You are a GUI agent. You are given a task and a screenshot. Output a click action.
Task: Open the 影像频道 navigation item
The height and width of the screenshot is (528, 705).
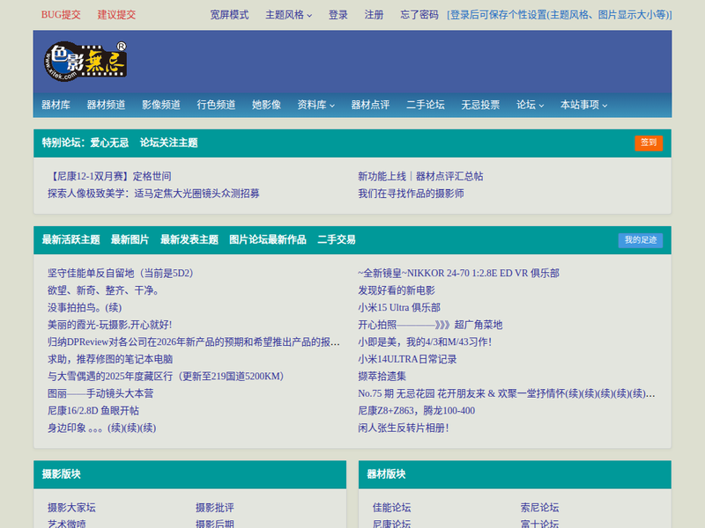point(161,105)
